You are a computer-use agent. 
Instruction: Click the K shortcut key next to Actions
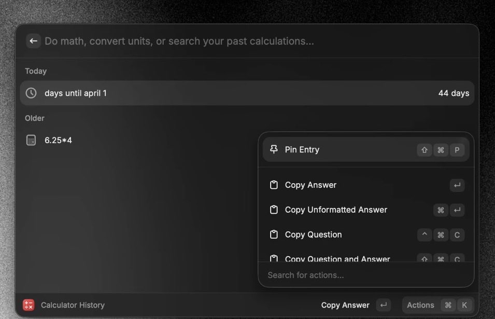[x=464, y=305]
